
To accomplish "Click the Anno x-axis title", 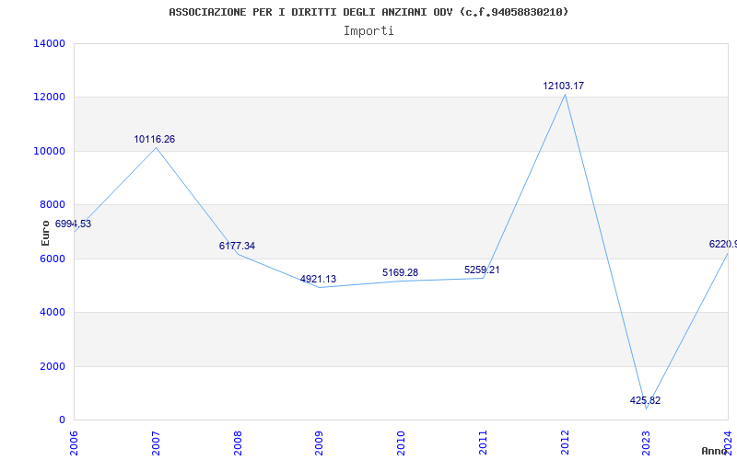I will pos(715,451).
